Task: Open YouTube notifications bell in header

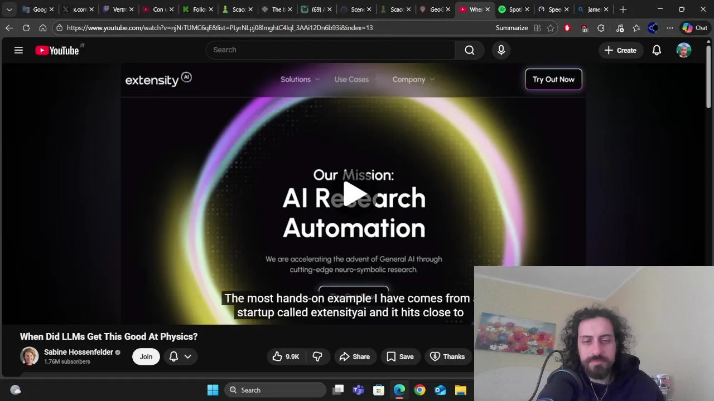Action: 657,50
